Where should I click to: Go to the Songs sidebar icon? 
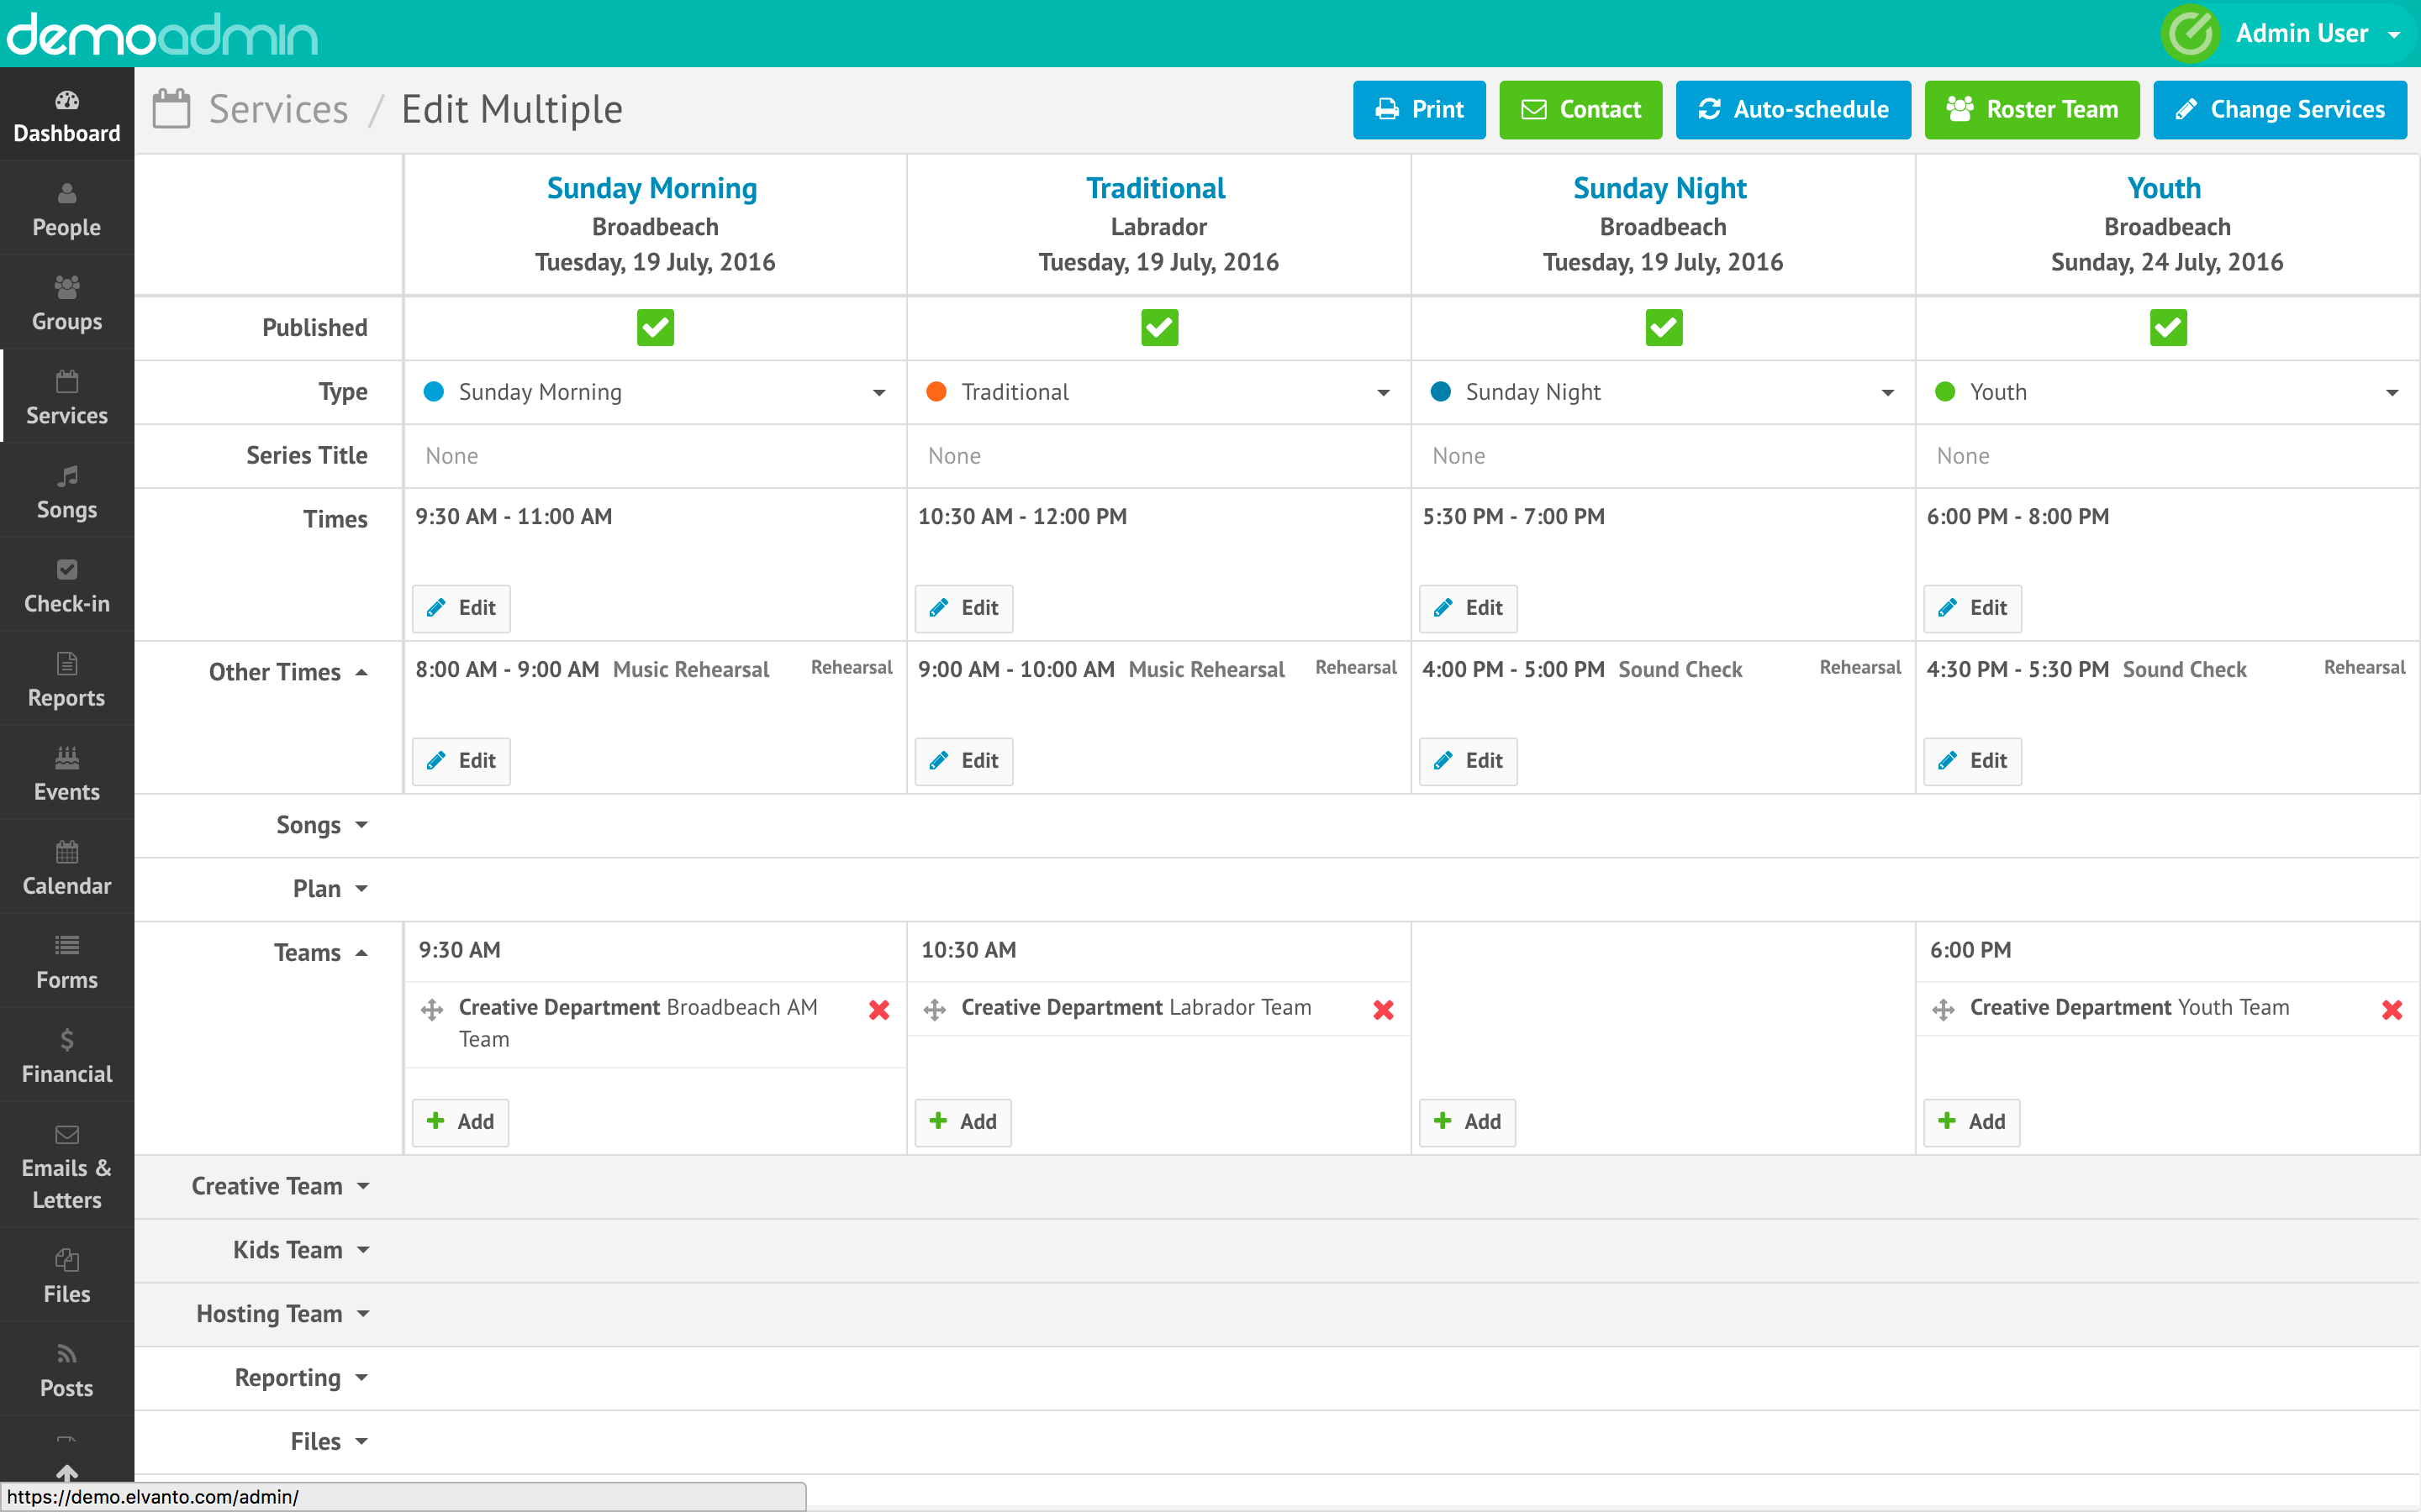click(66, 476)
